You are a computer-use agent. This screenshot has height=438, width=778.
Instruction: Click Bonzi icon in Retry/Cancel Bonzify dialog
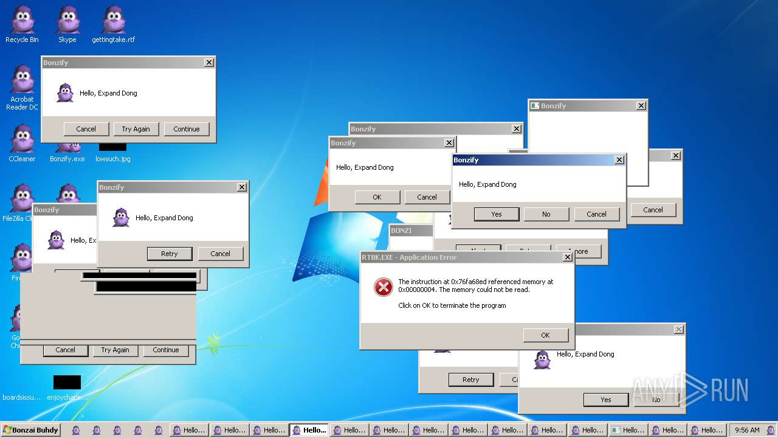(x=121, y=218)
